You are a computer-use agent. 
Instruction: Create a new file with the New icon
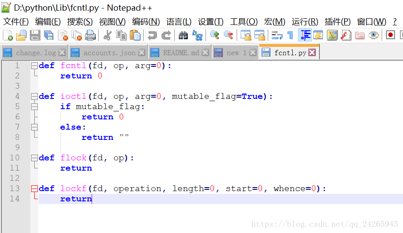(x=8, y=35)
